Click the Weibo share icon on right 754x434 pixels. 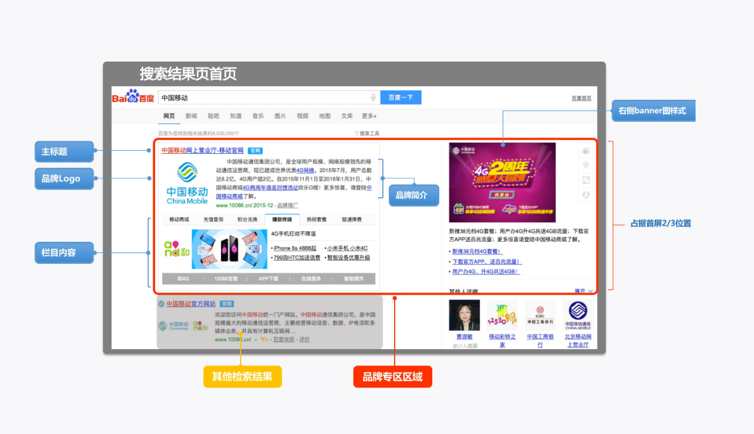(x=586, y=151)
